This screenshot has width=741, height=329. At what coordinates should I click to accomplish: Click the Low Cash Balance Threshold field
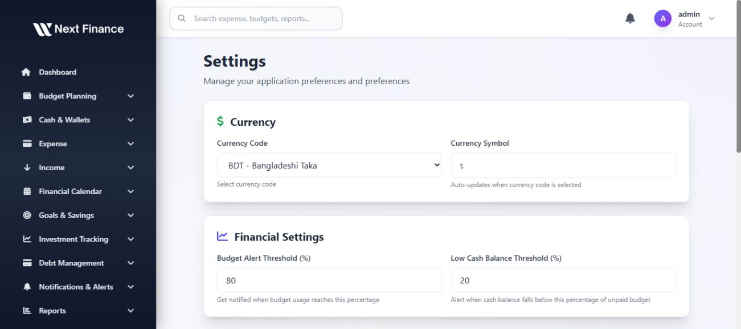[x=563, y=281]
